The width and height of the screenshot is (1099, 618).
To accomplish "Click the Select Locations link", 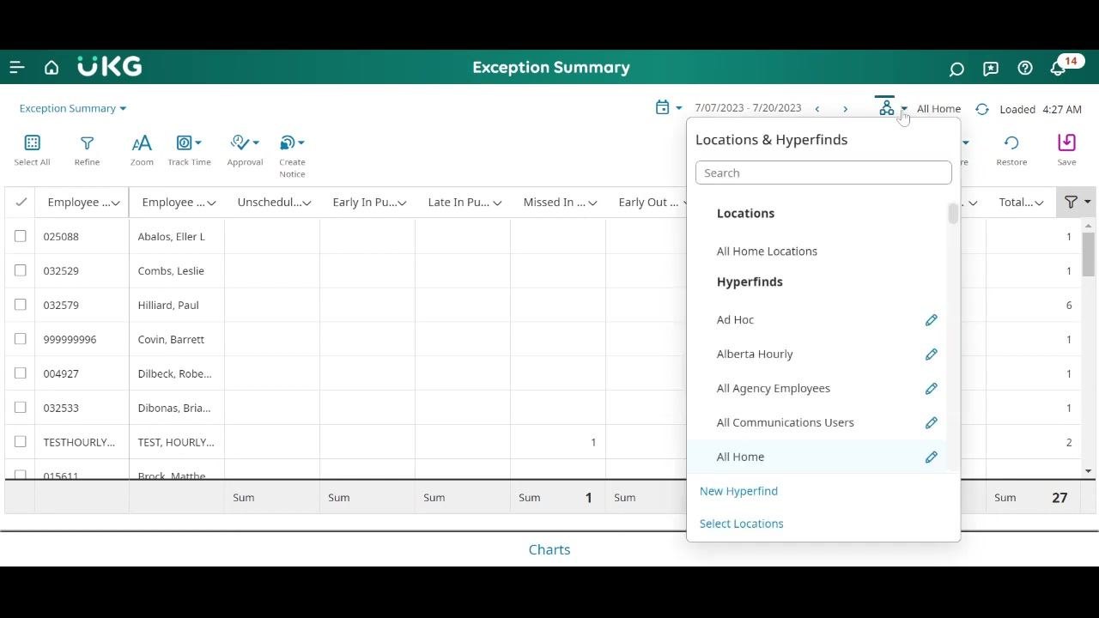I will click(x=741, y=524).
